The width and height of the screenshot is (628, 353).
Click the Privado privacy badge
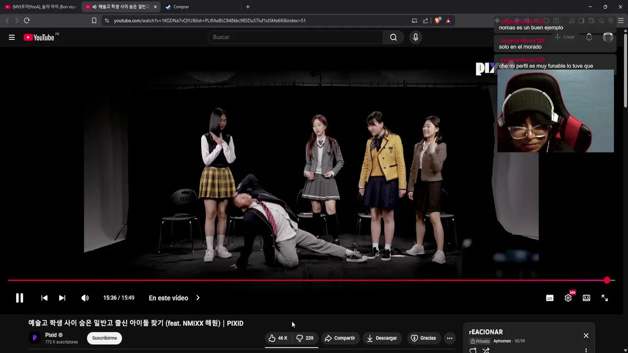pyautogui.click(x=480, y=341)
